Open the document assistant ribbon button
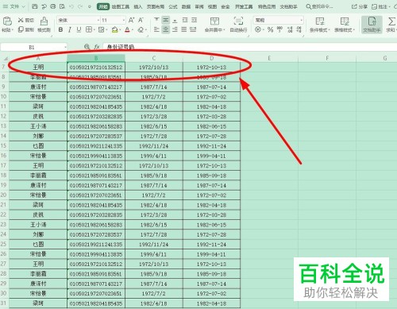397x309 pixels. pos(372,25)
